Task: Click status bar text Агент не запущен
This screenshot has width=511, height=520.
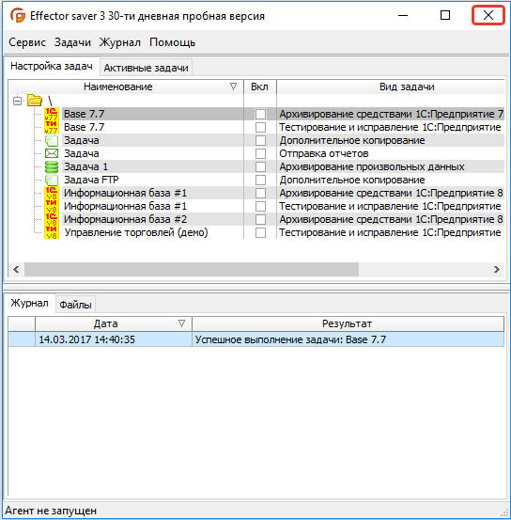Action: click(51, 511)
